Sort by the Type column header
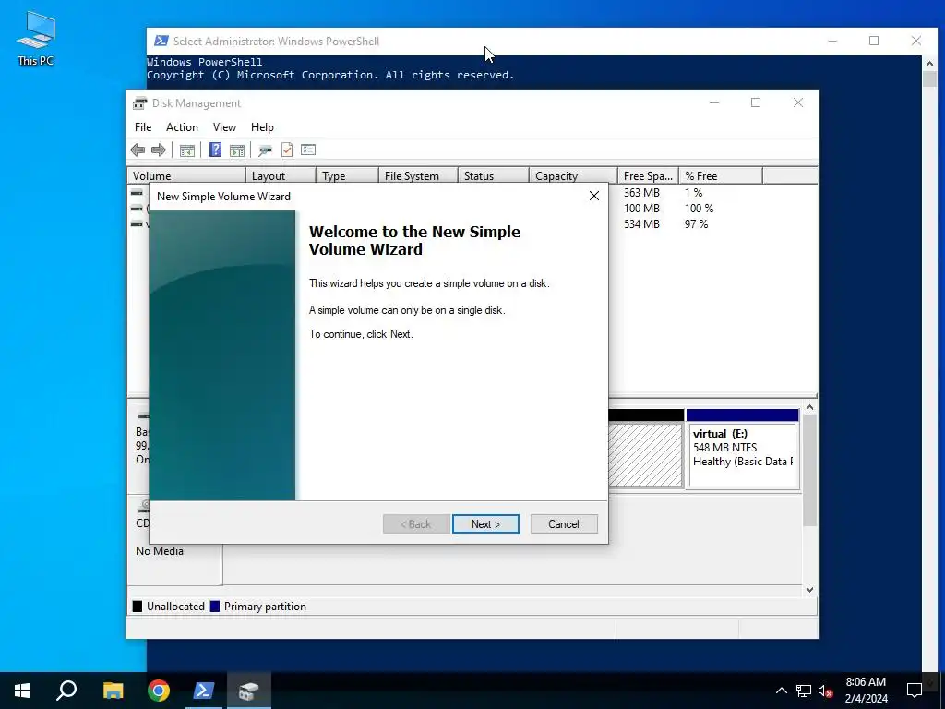This screenshot has width=945, height=709. tap(347, 176)
